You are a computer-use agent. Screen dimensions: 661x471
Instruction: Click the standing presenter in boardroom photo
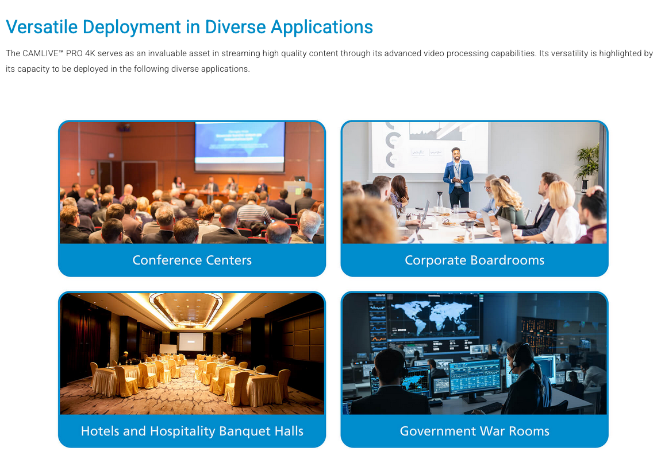pos(458,174)
